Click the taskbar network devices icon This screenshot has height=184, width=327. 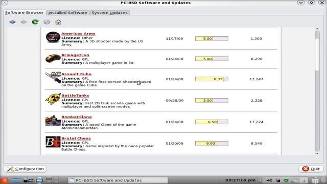coord(28,180)
